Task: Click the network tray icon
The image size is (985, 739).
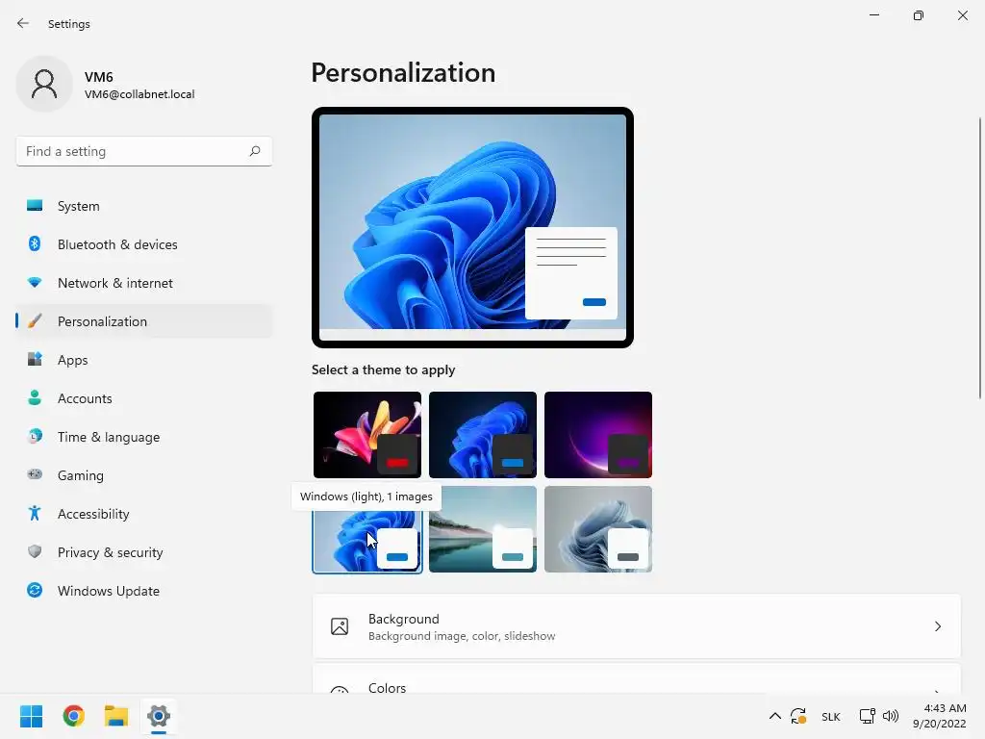Action: [867, 716]
